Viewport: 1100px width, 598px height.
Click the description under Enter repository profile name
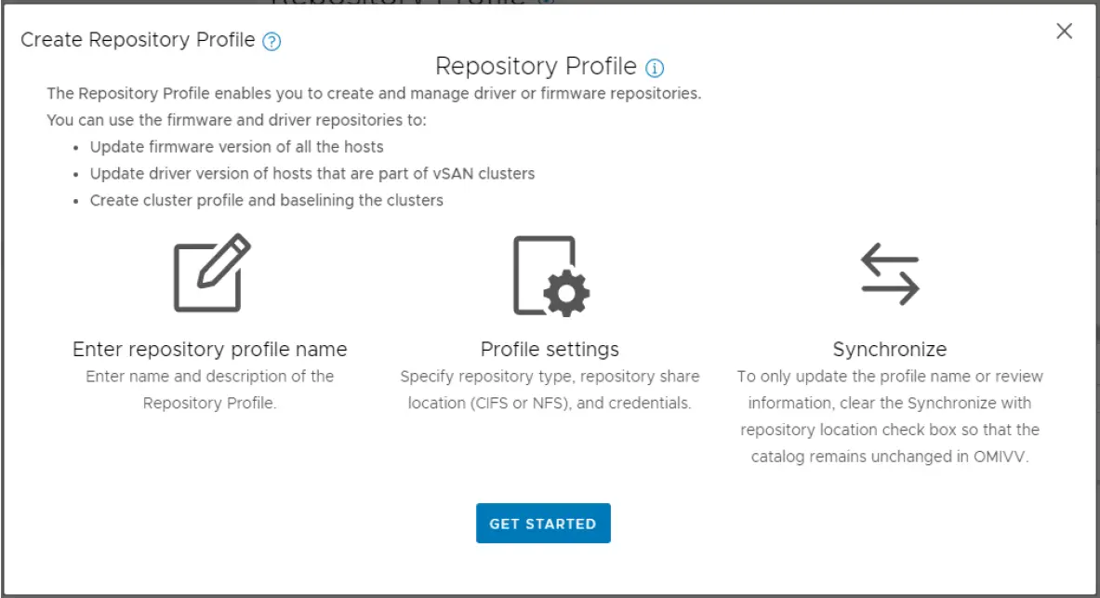click(209, 390)
